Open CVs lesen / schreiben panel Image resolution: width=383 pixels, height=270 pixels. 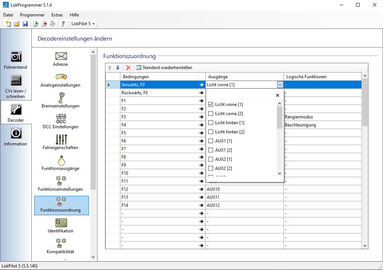point(16,87)
